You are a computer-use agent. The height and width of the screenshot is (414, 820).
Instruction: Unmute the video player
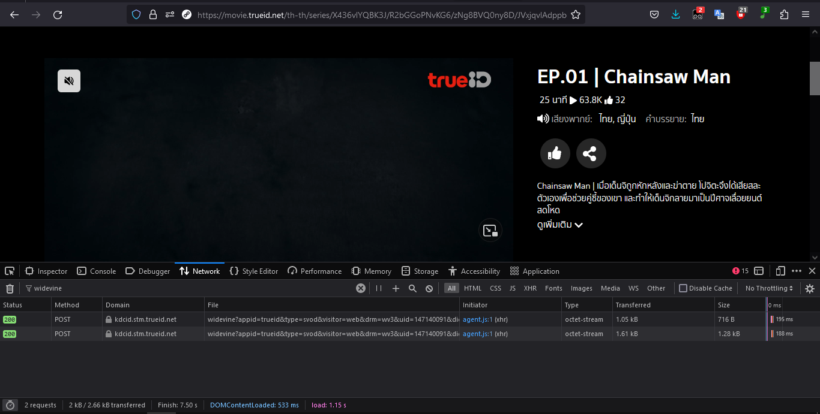click(69, 81)
